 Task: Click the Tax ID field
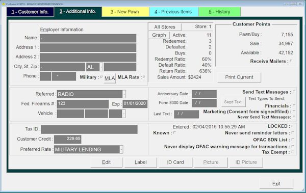click(x=89, y=130)
